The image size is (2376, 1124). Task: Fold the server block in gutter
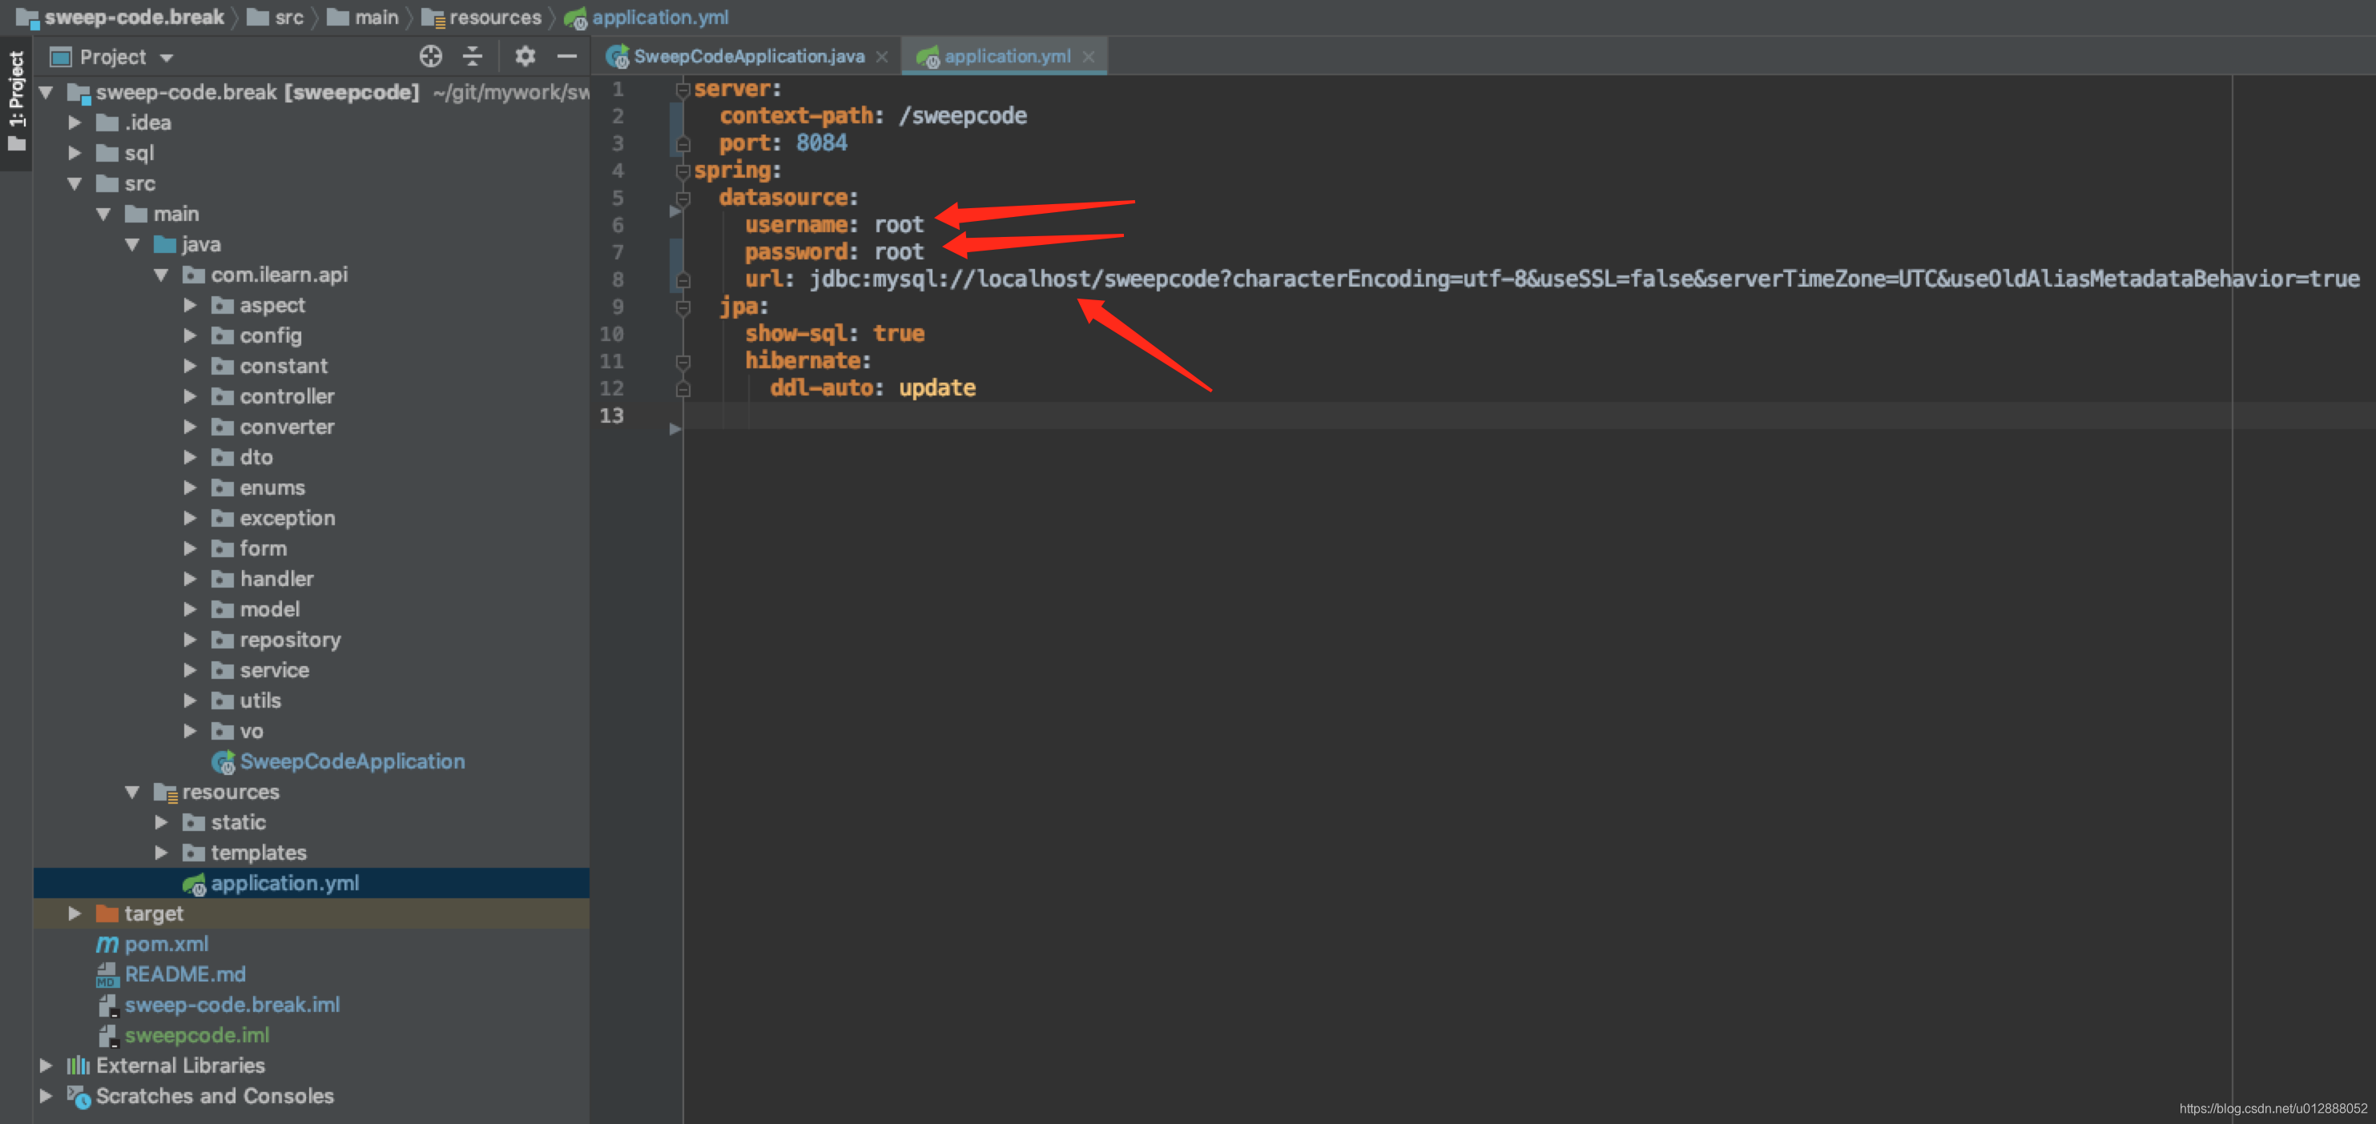(x=683, y=90)
